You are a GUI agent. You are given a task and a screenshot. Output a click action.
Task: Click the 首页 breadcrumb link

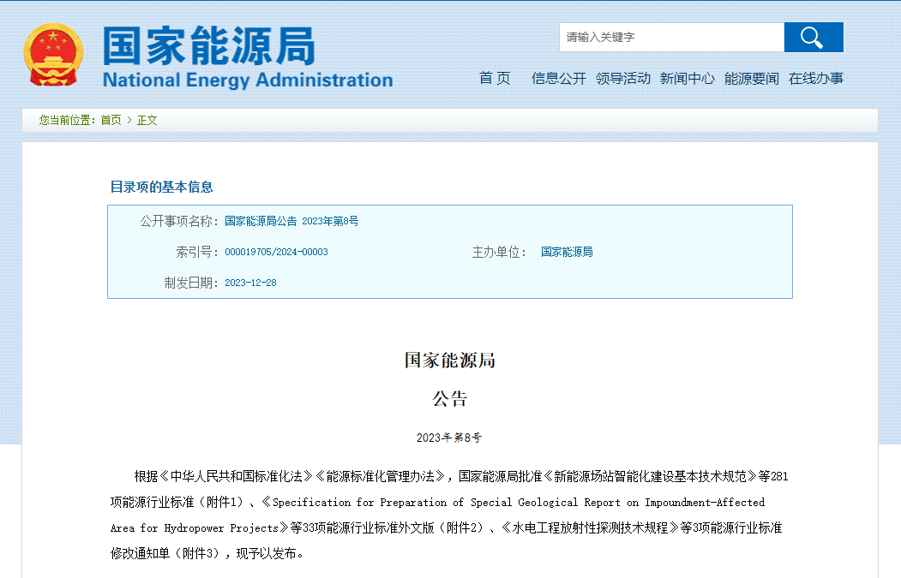[111, 121]
